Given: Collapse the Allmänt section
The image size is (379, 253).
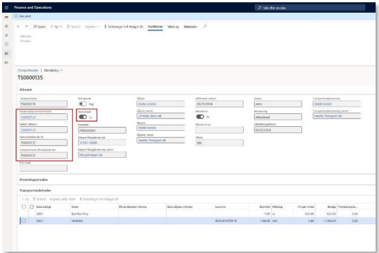Looking at the screenshot, I should 26,90.
